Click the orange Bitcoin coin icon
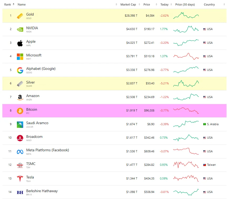 (x=20, y=110)
